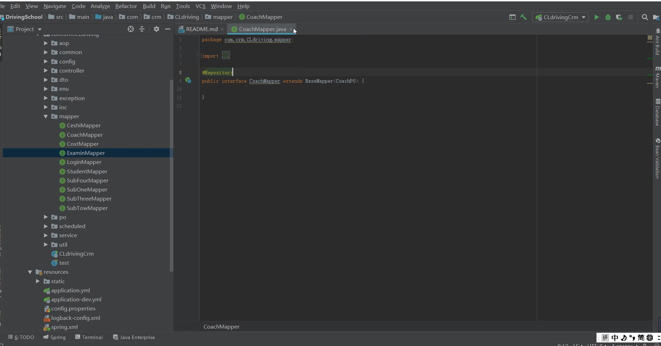Click the gutter implementation icon on line 9
Viewport: 661px width, 346px height.
[188, 81]
